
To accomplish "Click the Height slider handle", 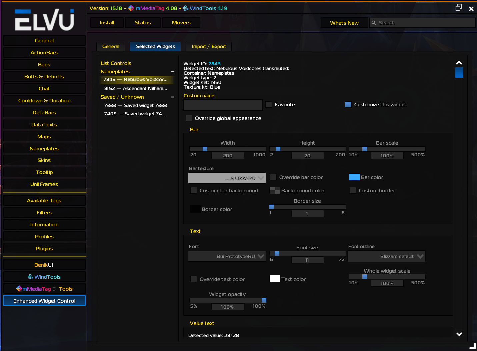I will 278,149.
